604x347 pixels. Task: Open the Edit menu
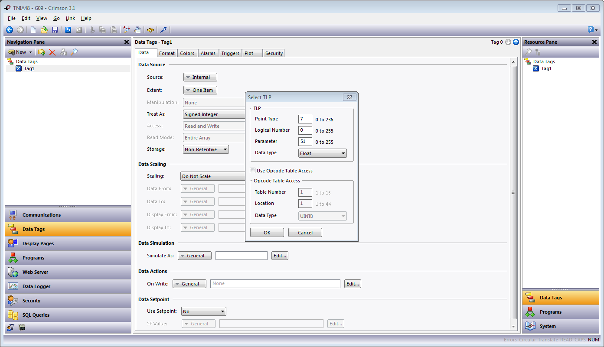pos(26,18)
